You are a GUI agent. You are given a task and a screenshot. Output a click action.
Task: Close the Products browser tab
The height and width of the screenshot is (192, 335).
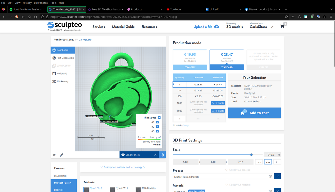(162, 9)
